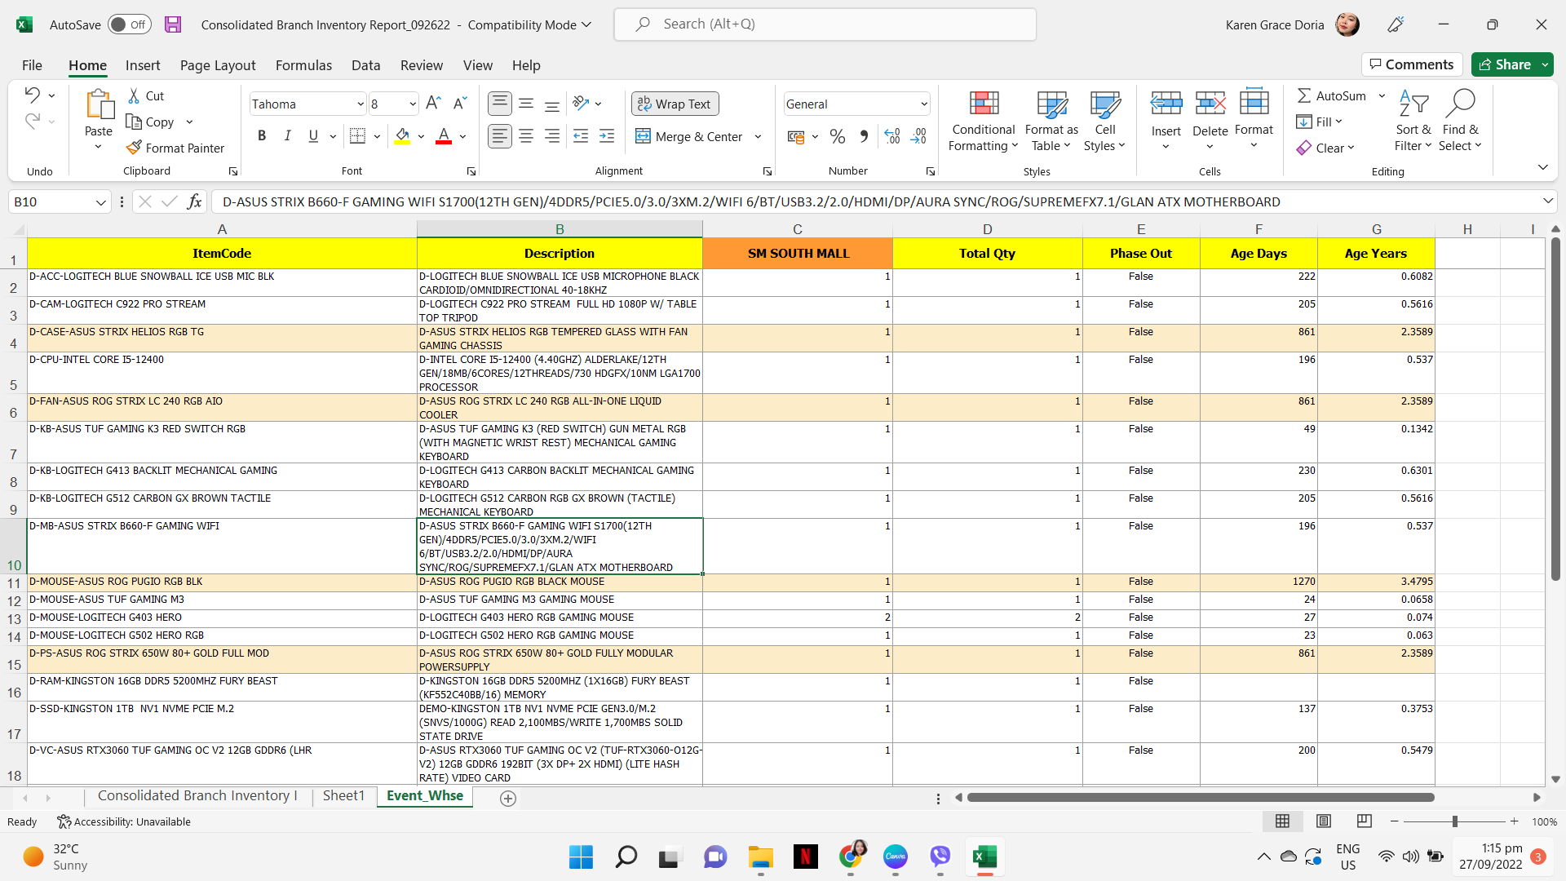Viewport: 1566px width, 881px height.
Task: Toggle Underline formatting
Action: [313, 136]
